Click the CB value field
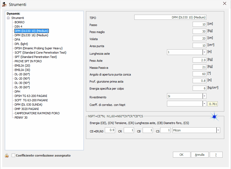Viewport: 231px width, 169px height. 148,130
